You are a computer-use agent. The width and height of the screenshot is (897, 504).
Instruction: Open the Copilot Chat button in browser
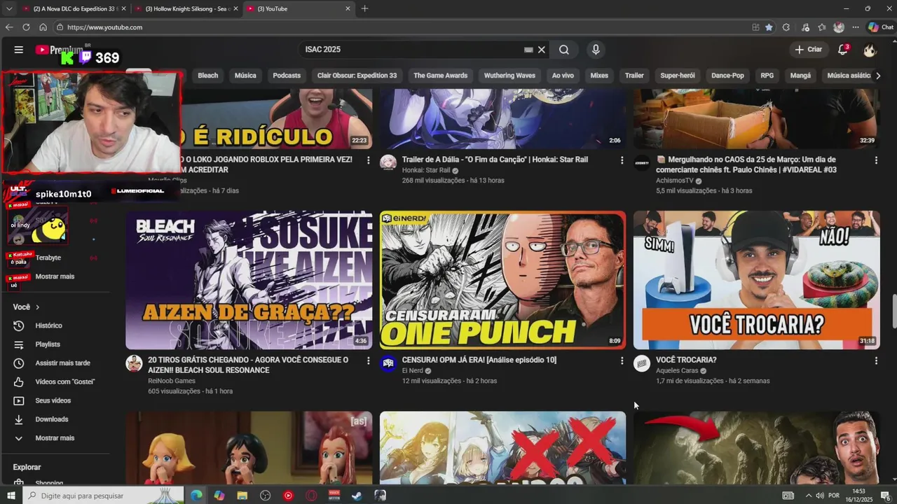coord(880,27)
